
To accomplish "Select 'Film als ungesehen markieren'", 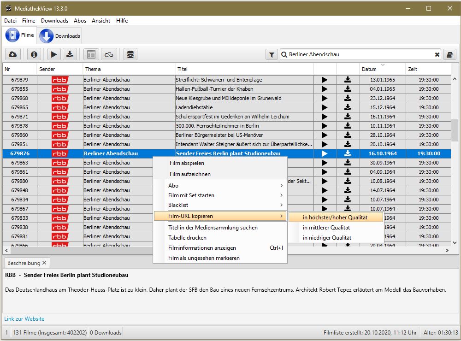I will coord(220,258).
